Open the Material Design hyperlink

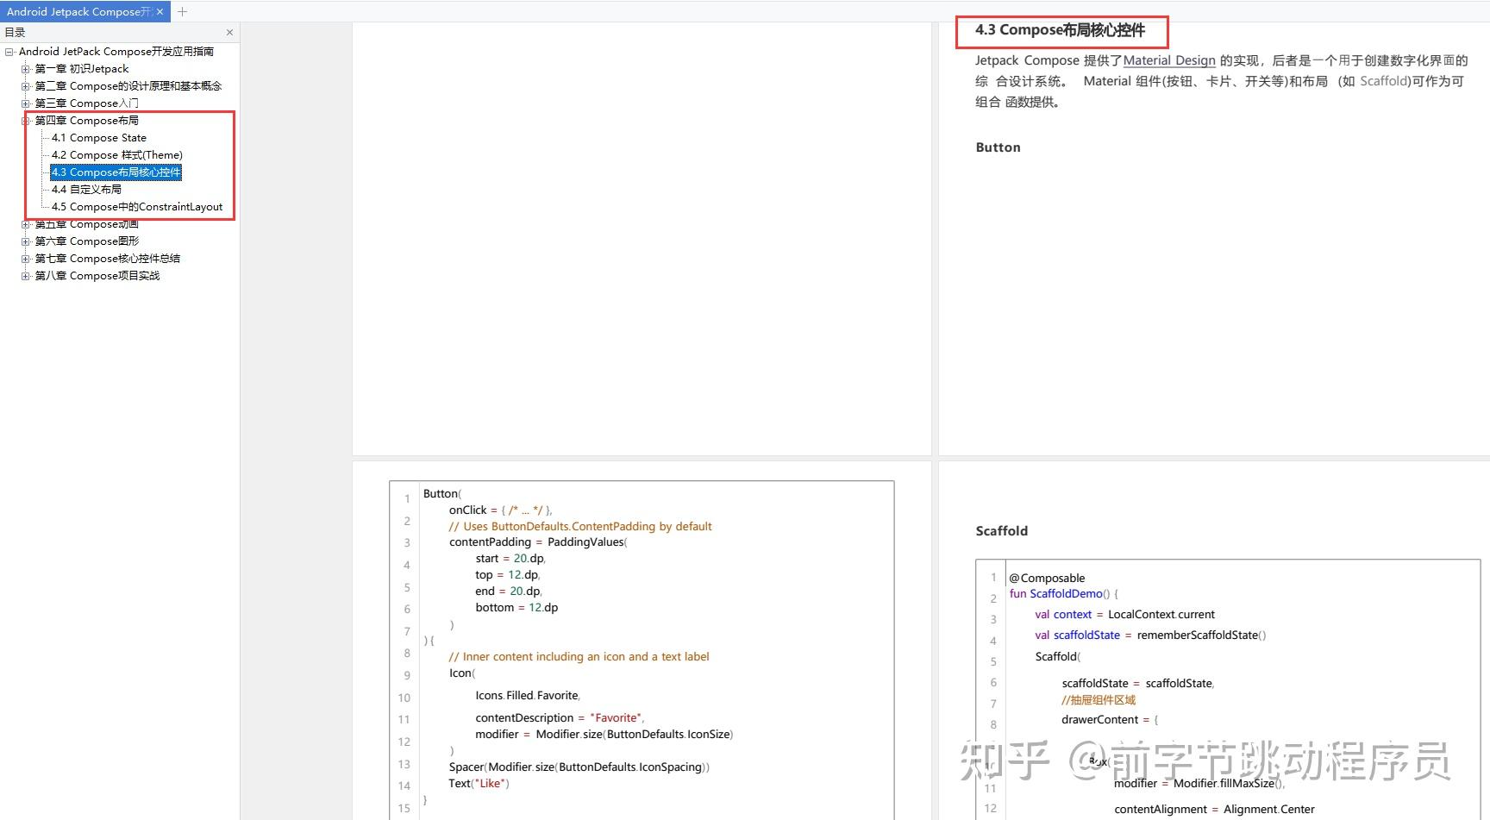coord(1168,60)
